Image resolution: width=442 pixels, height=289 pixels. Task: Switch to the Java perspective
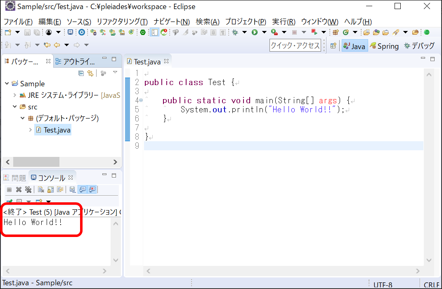(354, 46)
